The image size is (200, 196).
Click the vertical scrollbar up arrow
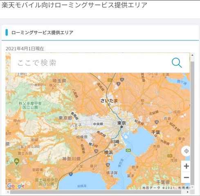click(x=192, y=55)
